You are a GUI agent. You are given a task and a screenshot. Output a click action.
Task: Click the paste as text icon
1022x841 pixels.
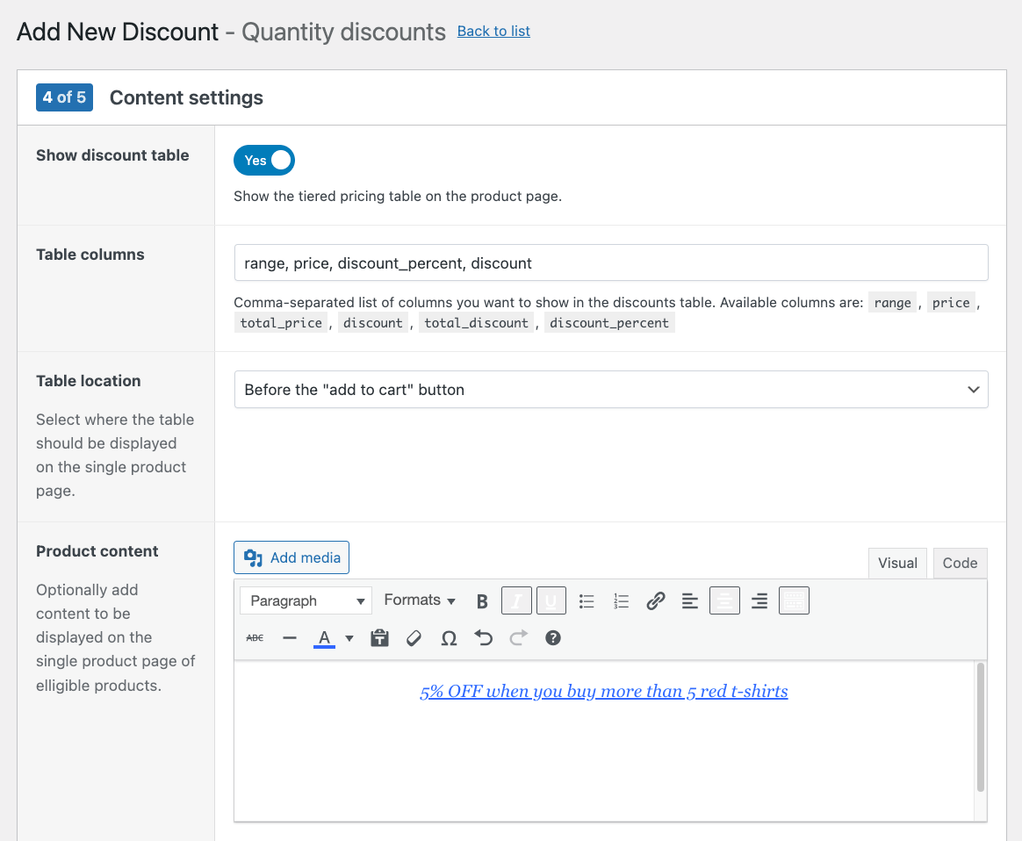[379, 637]
